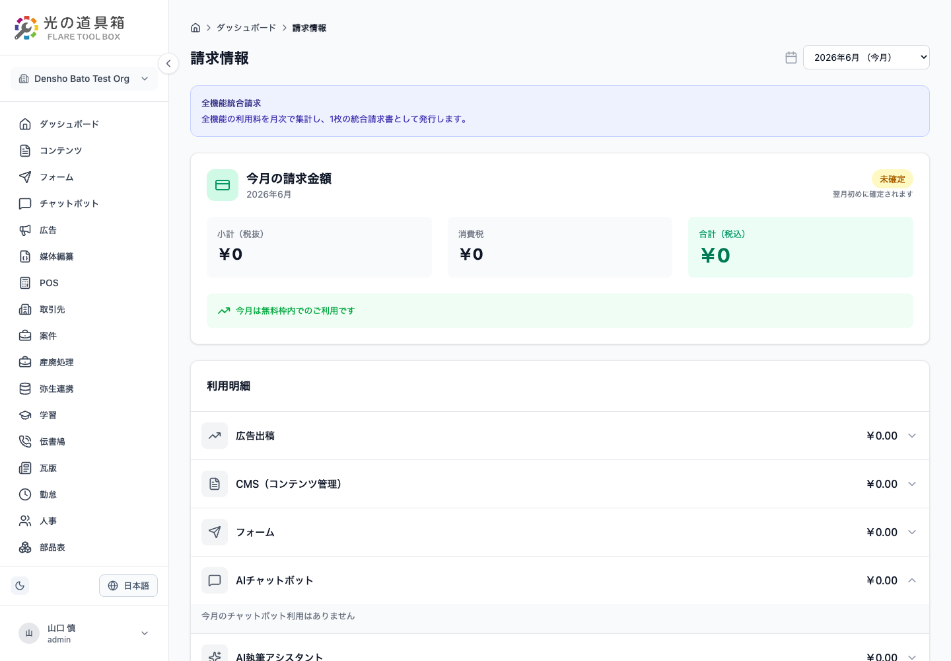Toggle dark mode with moon button
The height and width of the screenshot is (661, 951).
pyautogui.click(x=20, y=586)
